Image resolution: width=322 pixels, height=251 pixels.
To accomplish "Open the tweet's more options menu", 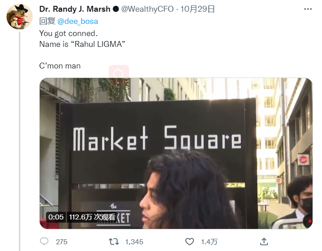I will 308,9.
